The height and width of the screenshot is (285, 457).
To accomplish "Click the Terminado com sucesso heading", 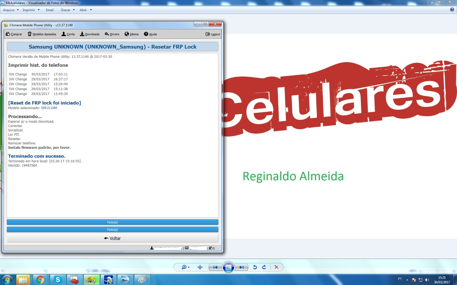I will [x=37, y=156].
